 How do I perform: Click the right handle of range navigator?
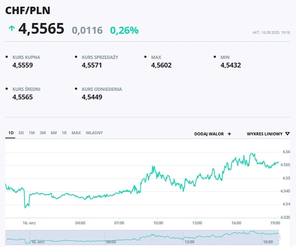click(x=279, y=237)
